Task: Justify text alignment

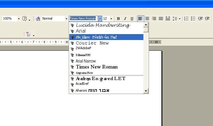Action: pos(161,18)
